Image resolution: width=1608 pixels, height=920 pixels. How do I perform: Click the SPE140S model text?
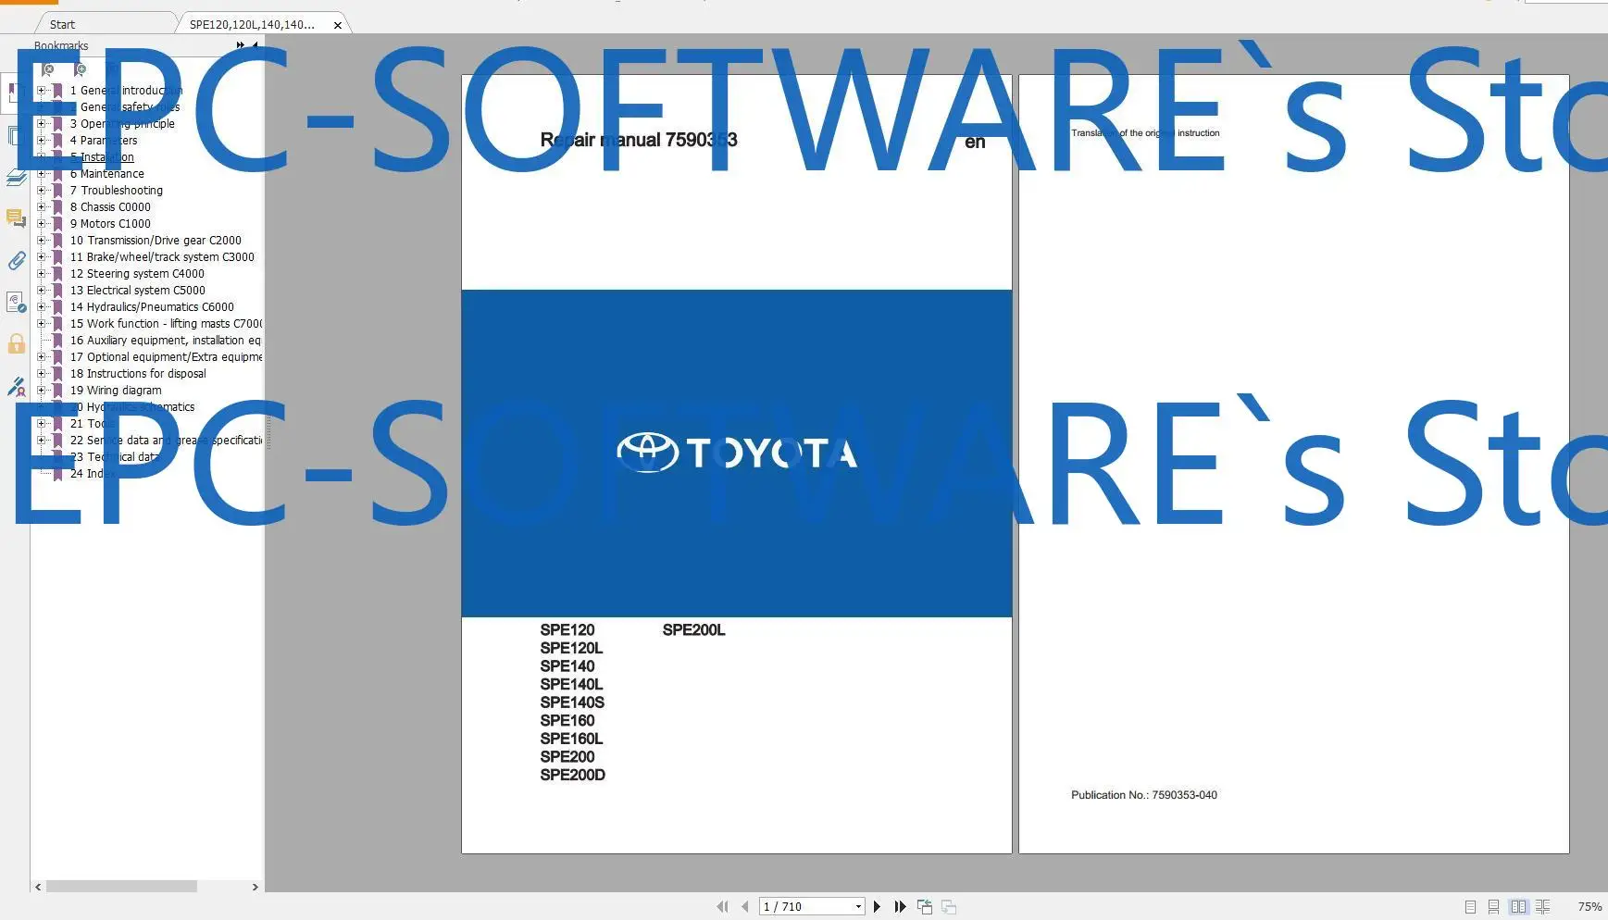[572, 702]
